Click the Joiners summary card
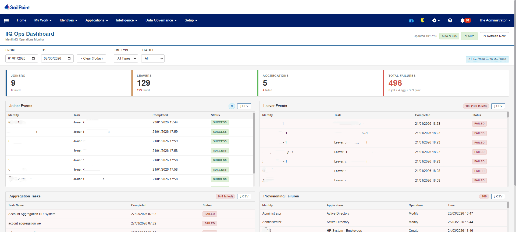516x232 pixels. (69, 83)
